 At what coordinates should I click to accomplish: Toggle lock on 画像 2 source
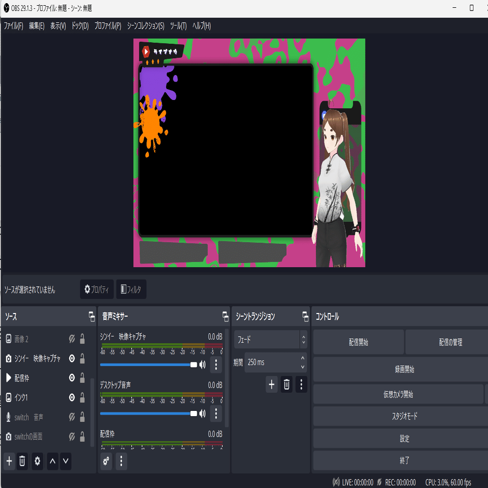click(82, 339)
